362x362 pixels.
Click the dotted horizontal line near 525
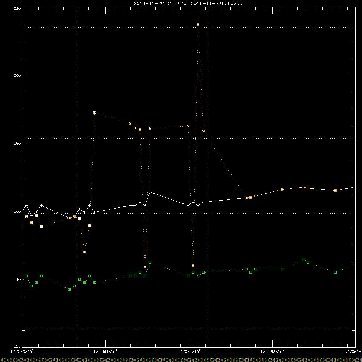pos(189,329)
